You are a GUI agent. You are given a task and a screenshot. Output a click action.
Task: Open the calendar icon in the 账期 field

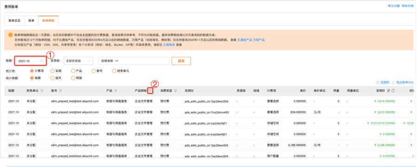pyautogui.click(x=42, y=61)
